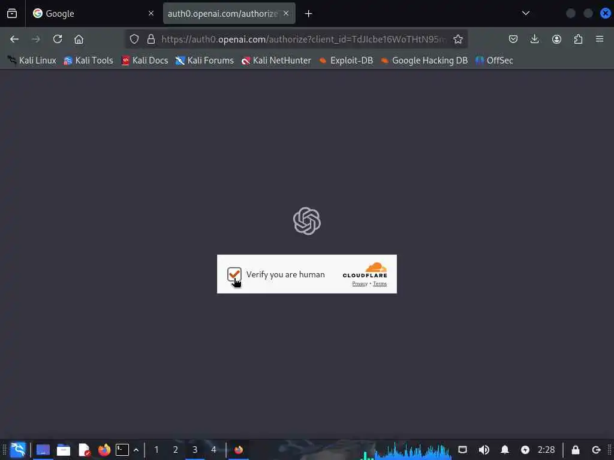Image resolution: width=614 pixels, height=460 pixels.
Task: Launch Firefox from taskbar launcher
Action: (x=104, y=450)
